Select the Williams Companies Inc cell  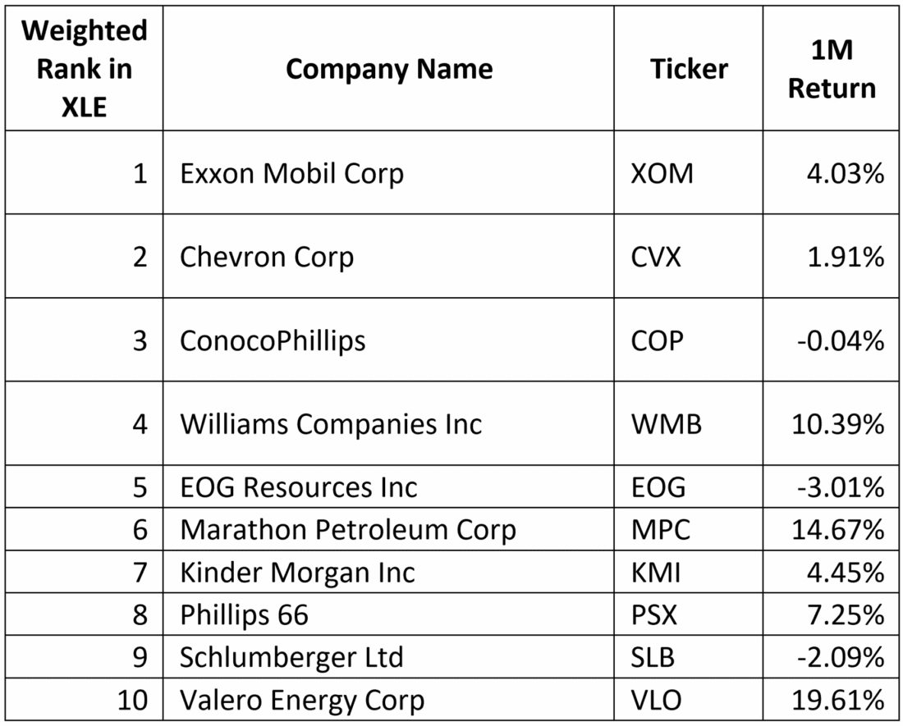[331, 424]
